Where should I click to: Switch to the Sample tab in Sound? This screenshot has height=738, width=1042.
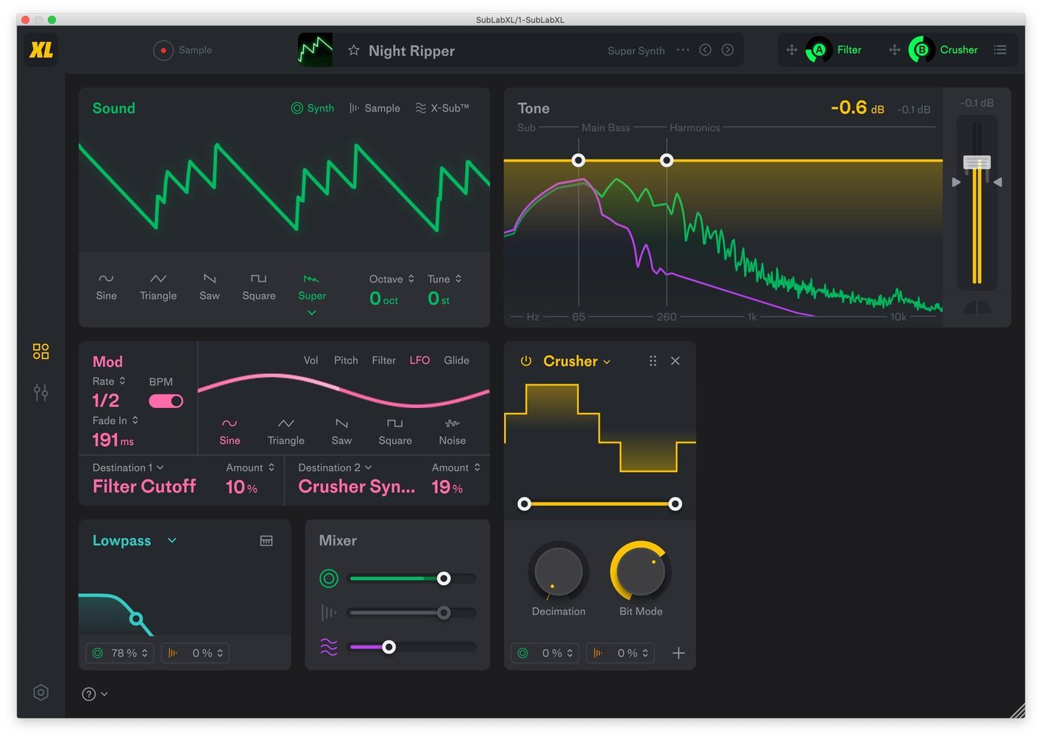375,108
